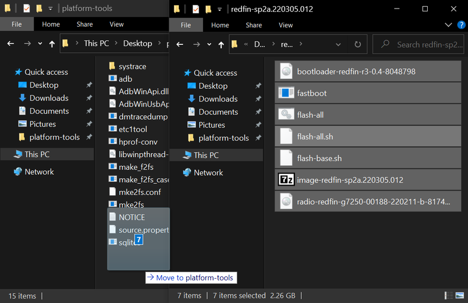
Task: Select the fastboot application icon
Action: pos(285,93)
